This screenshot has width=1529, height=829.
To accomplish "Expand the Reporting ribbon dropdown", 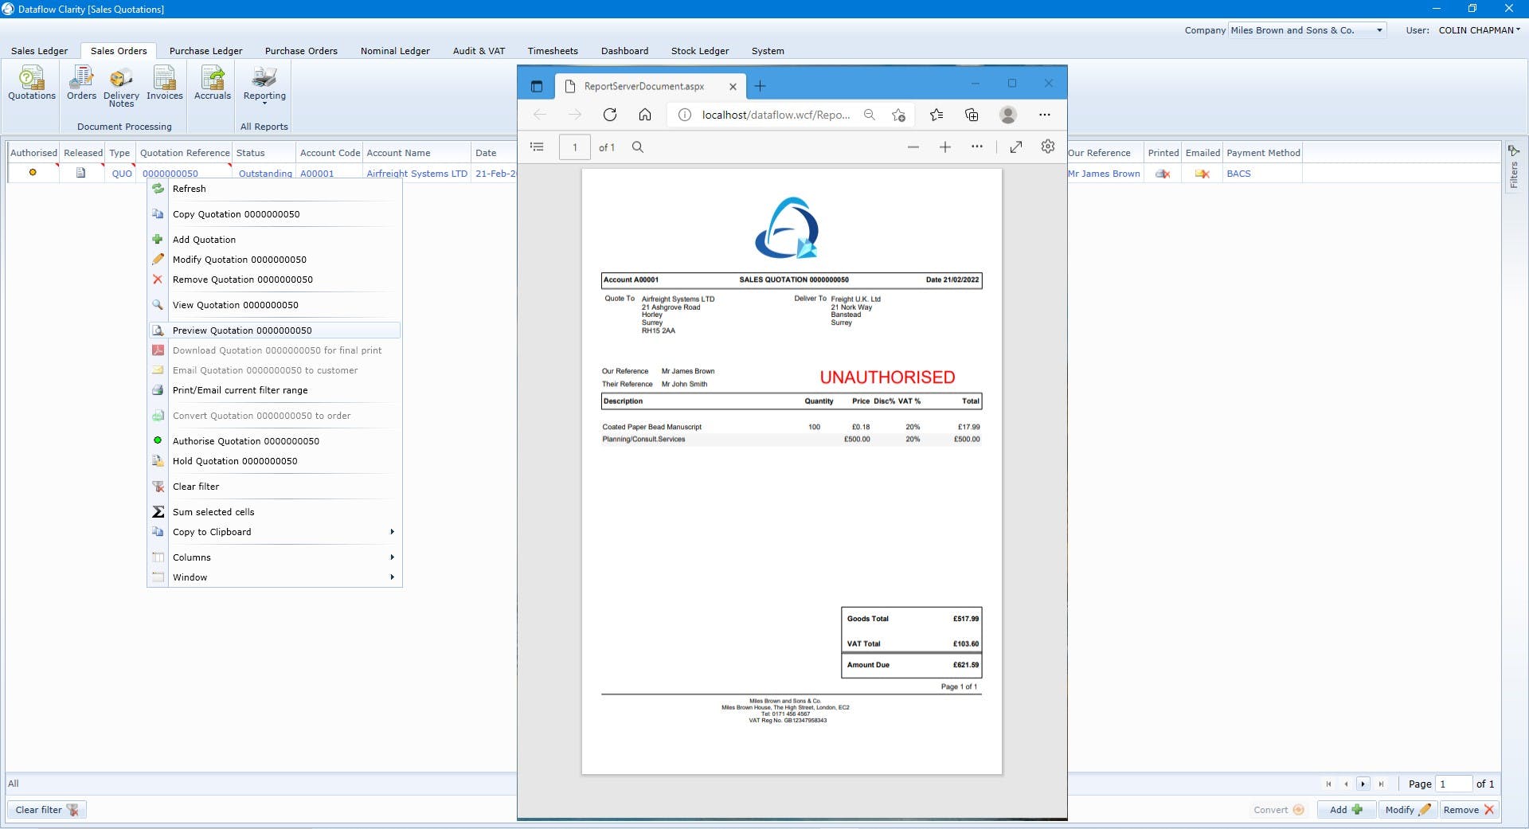I will (264, 86).
